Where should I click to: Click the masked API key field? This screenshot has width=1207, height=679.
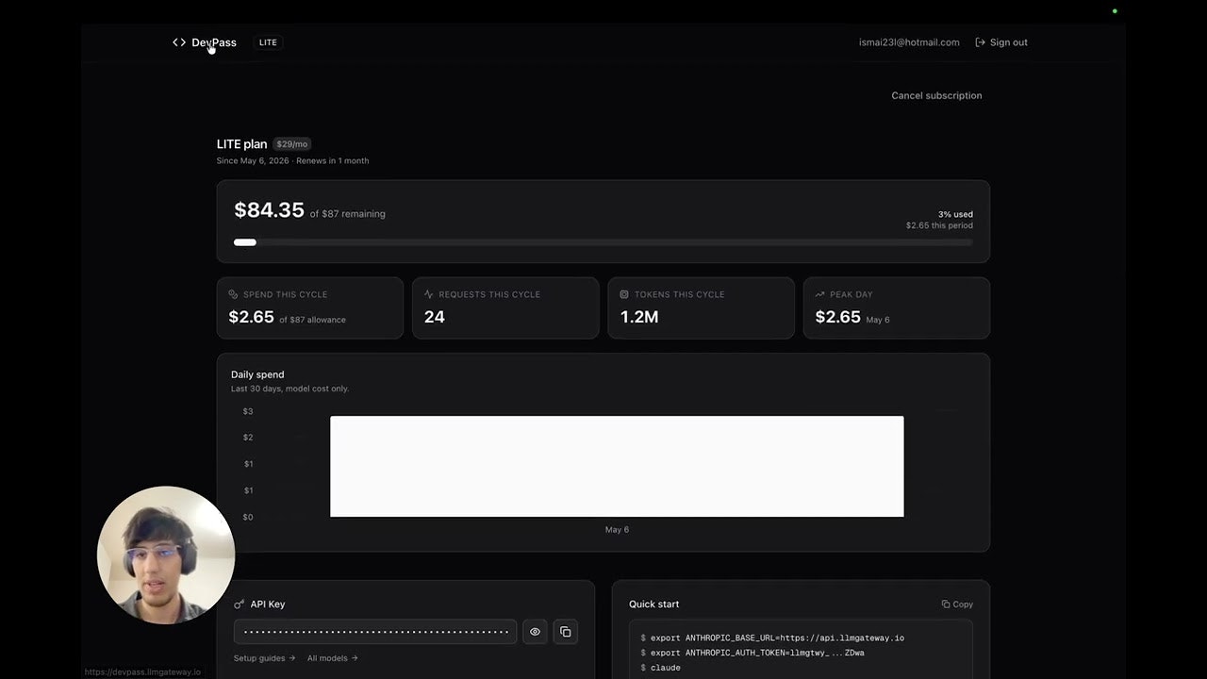(x=375, y=632)
